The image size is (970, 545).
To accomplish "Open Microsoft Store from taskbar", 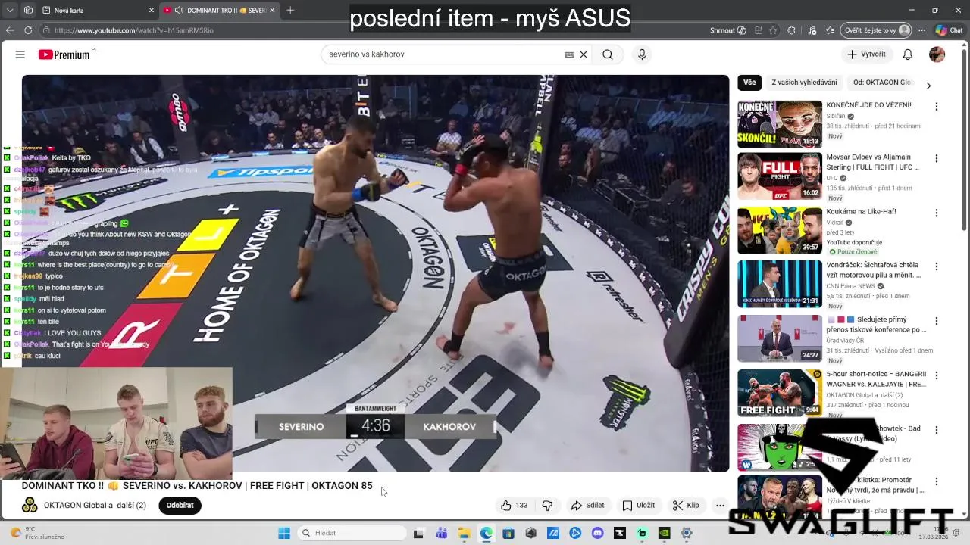I will pyautogui.click(x=508, y=533).
